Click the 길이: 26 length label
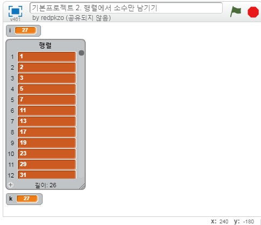Screen dimensions: 261x225 tap(46, 185)
